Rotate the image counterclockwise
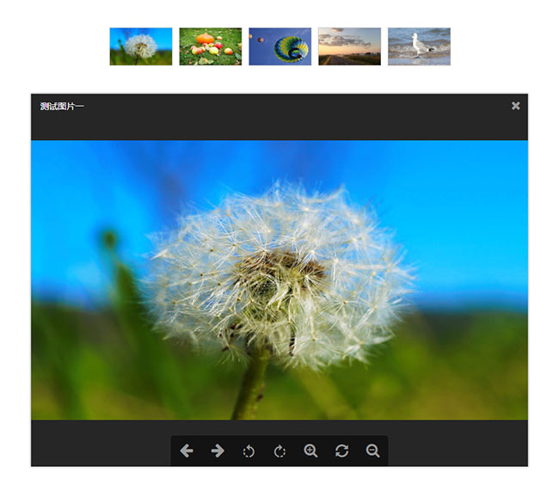 pyautogui.click(x=249, y=451)
